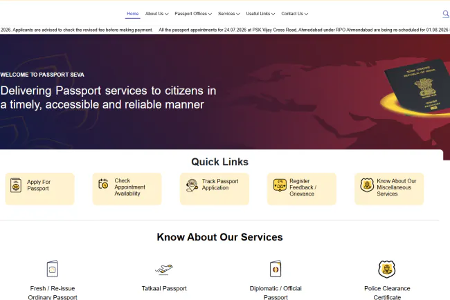Expand the Useful Links dropdown chevron
Screen dimensions: 450x300
(273, 14)
